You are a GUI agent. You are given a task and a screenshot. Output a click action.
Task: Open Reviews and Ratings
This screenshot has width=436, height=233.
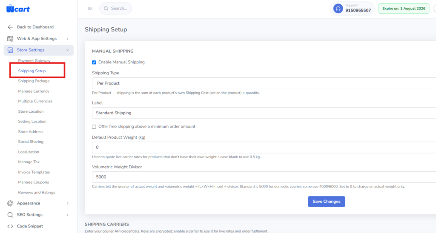(x=37, y=193)
